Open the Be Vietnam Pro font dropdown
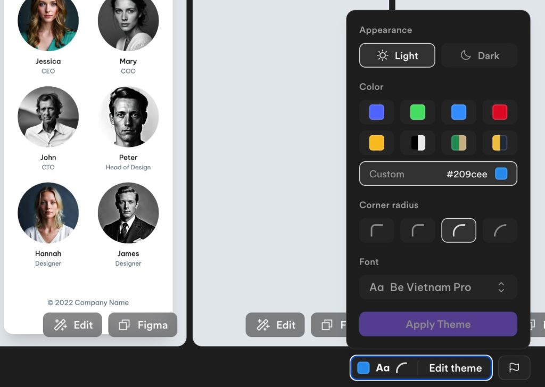The width and height of the screenshot is (545, 387). (x=438, y=287)
